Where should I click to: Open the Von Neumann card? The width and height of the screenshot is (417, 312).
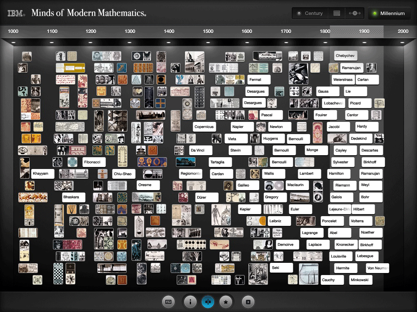[377, 268]
